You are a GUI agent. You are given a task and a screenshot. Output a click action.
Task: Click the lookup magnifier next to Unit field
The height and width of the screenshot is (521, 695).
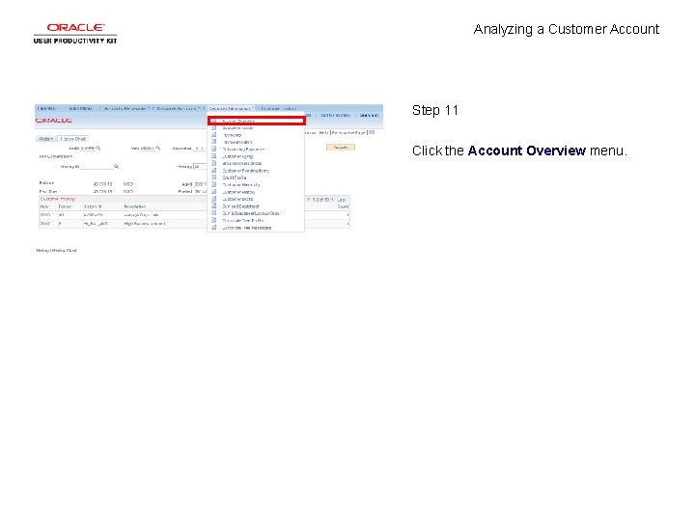157,148
